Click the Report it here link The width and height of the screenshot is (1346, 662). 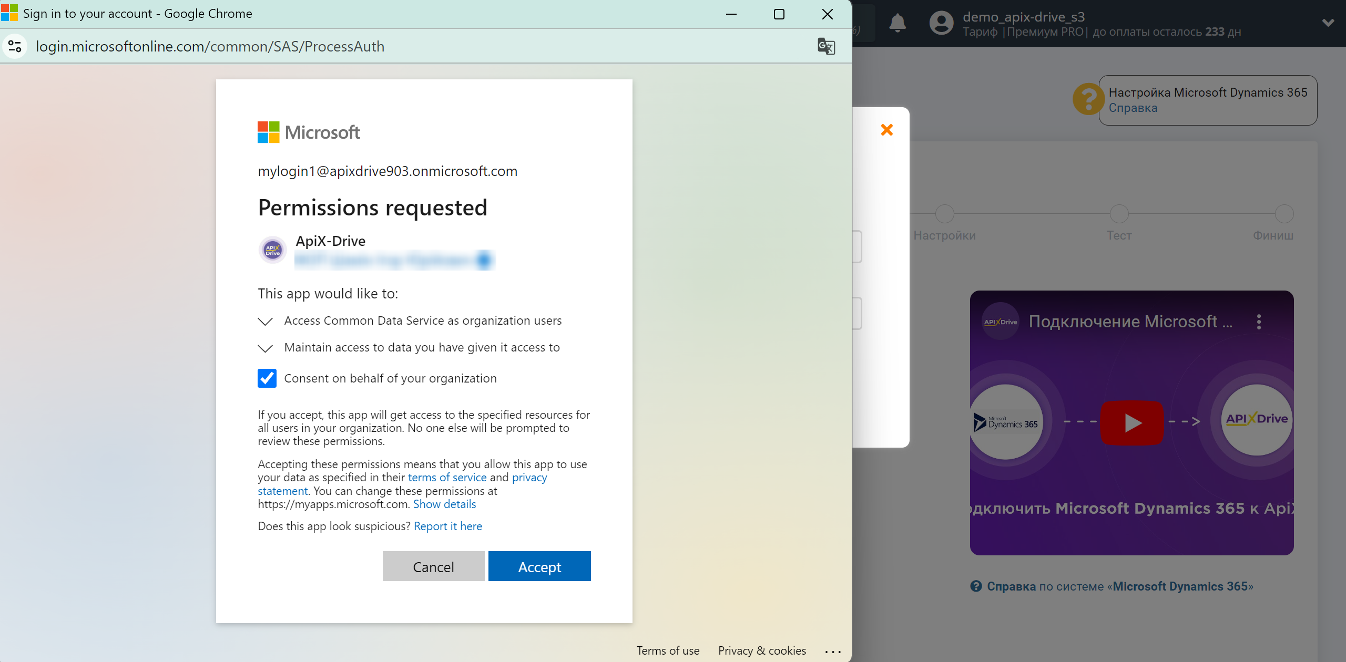click(x=448, y=526)
